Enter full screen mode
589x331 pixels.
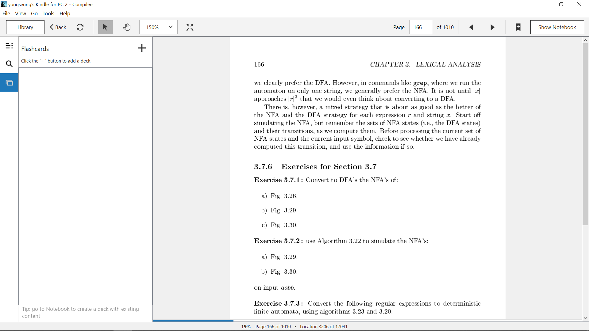[x=190, y=27]
